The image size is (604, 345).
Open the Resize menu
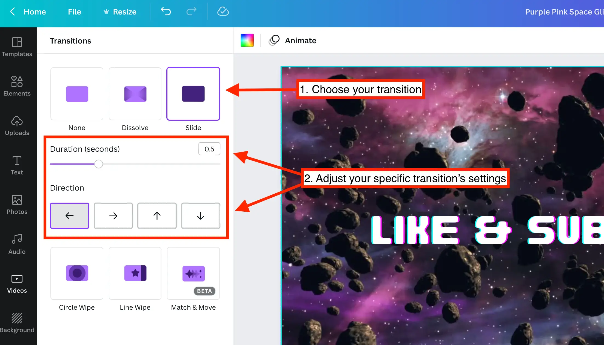[x=120, y=12]
